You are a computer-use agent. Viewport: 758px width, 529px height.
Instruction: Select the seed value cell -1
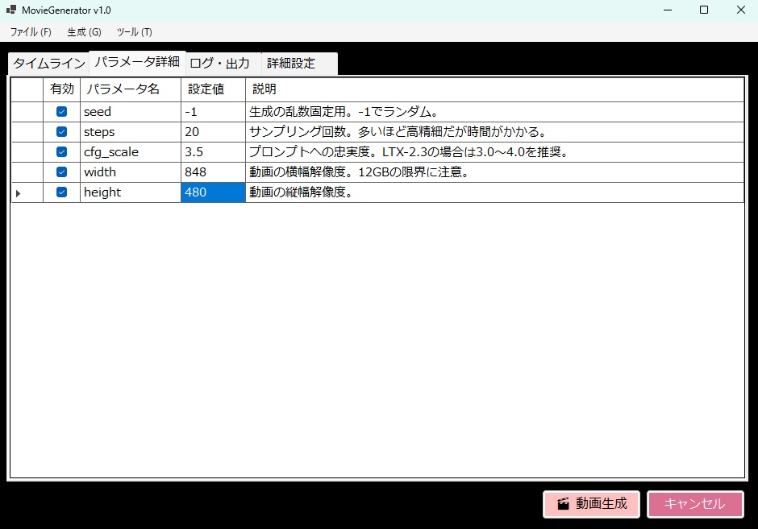pyautogui.click(x=213, y=112)
